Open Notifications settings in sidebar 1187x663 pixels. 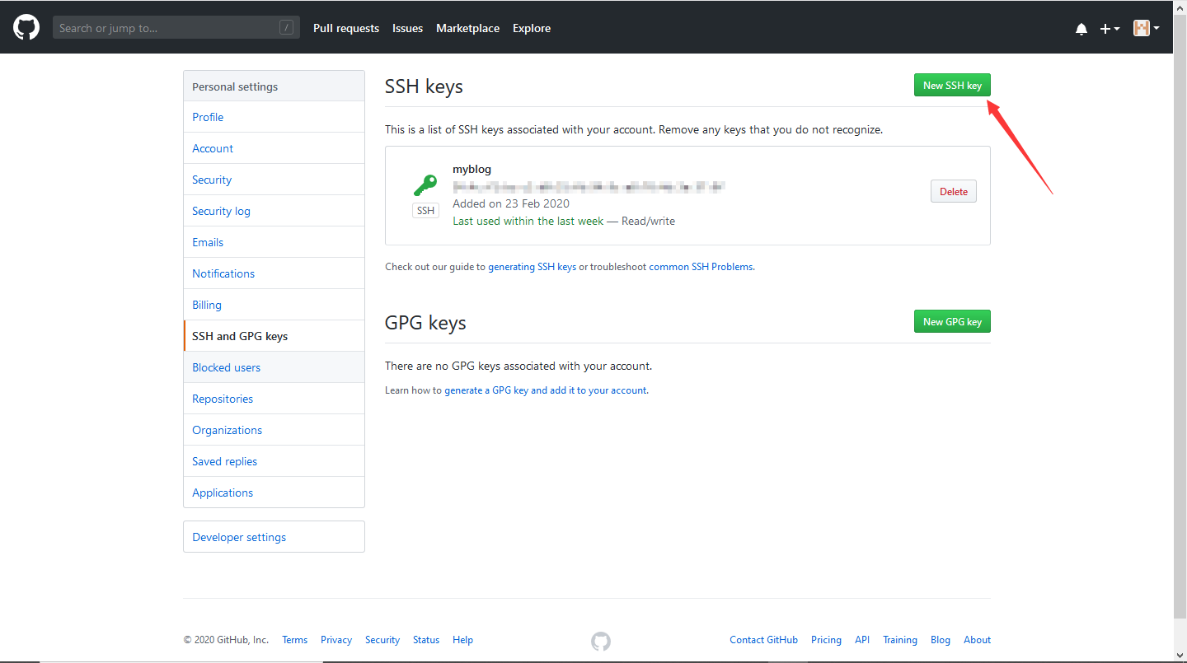tap(274, 273)
